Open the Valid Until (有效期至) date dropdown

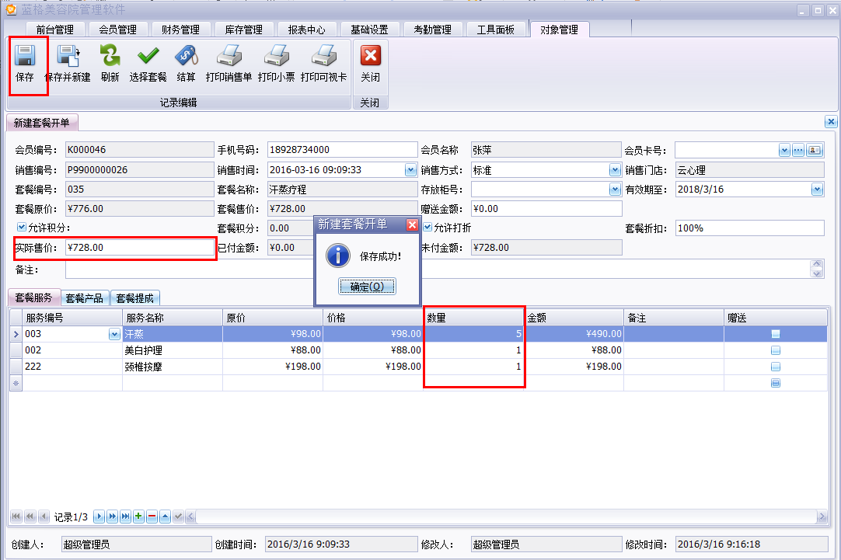(817, 190)
